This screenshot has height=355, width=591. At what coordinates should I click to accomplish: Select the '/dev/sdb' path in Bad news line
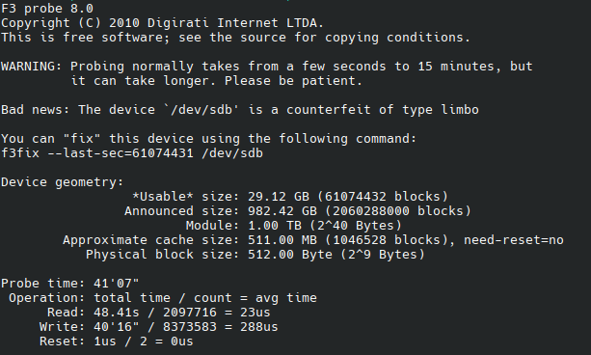point(201,110)
